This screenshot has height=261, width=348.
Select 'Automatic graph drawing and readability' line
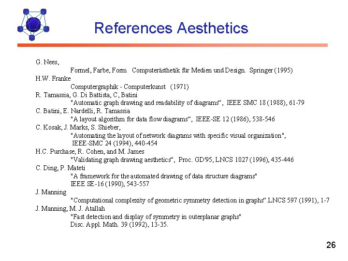tap(188, 103)
